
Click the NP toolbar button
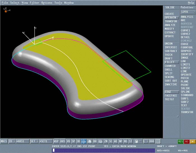pos(120,142)
